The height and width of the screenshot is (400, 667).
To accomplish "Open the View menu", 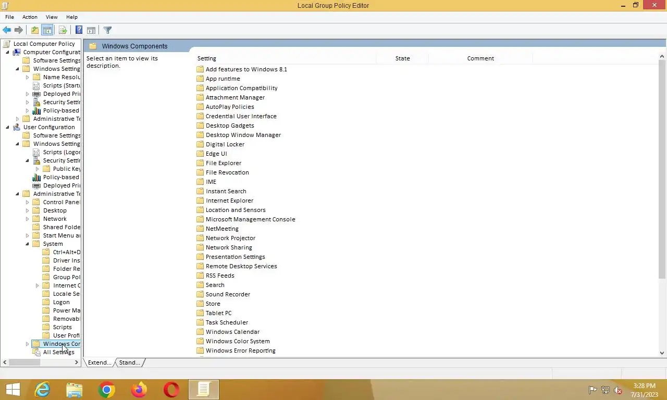I will tap(52, 17).
